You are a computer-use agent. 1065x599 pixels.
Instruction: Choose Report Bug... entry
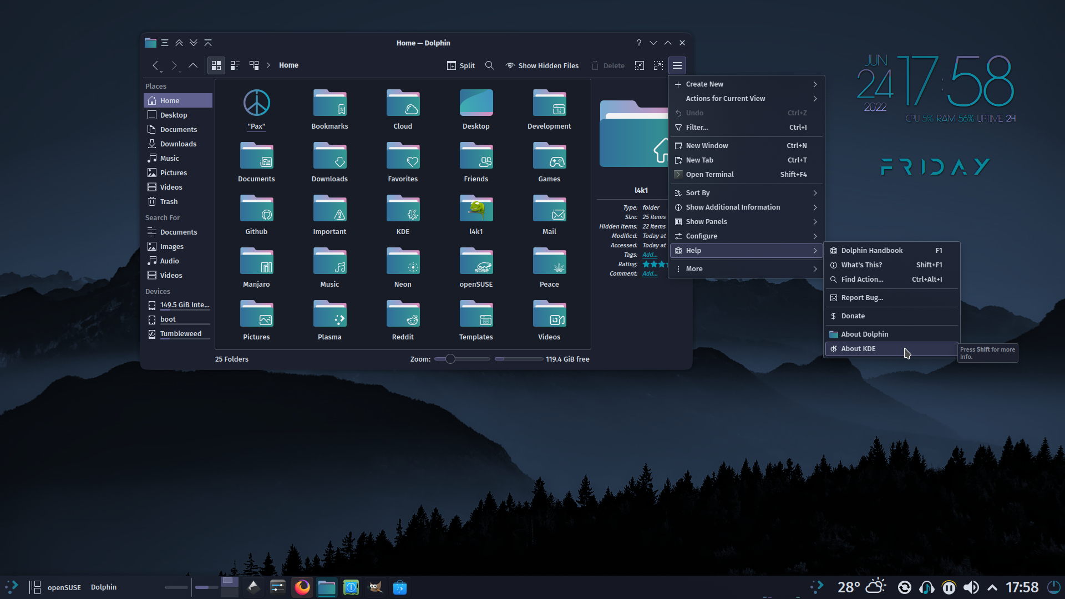point(891,298)
